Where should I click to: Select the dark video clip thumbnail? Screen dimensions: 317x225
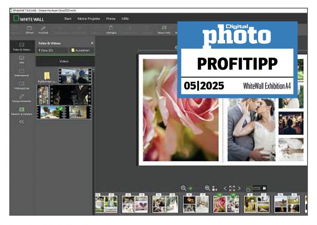[70, 95]
